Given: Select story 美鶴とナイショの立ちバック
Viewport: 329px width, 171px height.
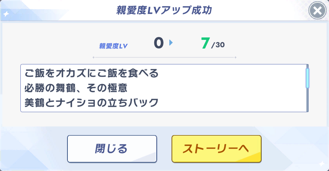Looking at the screenshot, I should pos(92,103).
